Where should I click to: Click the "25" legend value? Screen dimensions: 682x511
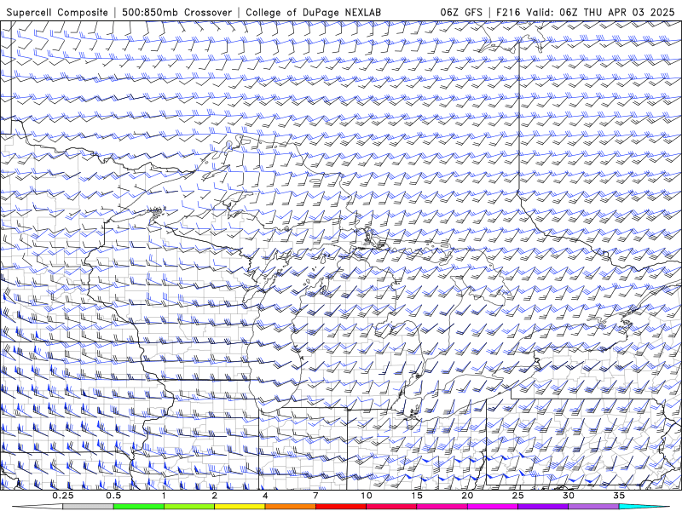tap(517, 496)
